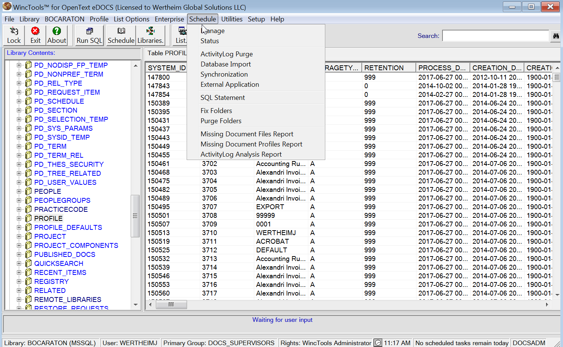Open the Setup menu
Screen dimensions: 563x347
pyautogui.click(x=256, y=19)
